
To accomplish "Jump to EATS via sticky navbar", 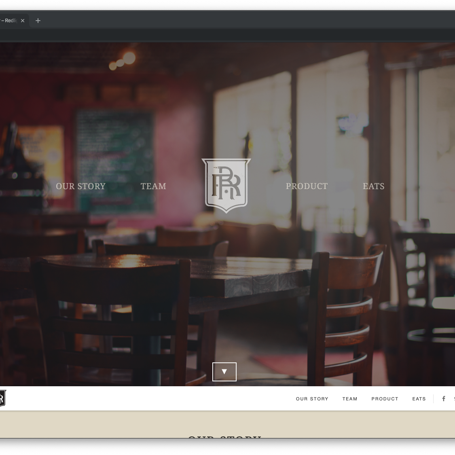I will click(x=419, y=399).
